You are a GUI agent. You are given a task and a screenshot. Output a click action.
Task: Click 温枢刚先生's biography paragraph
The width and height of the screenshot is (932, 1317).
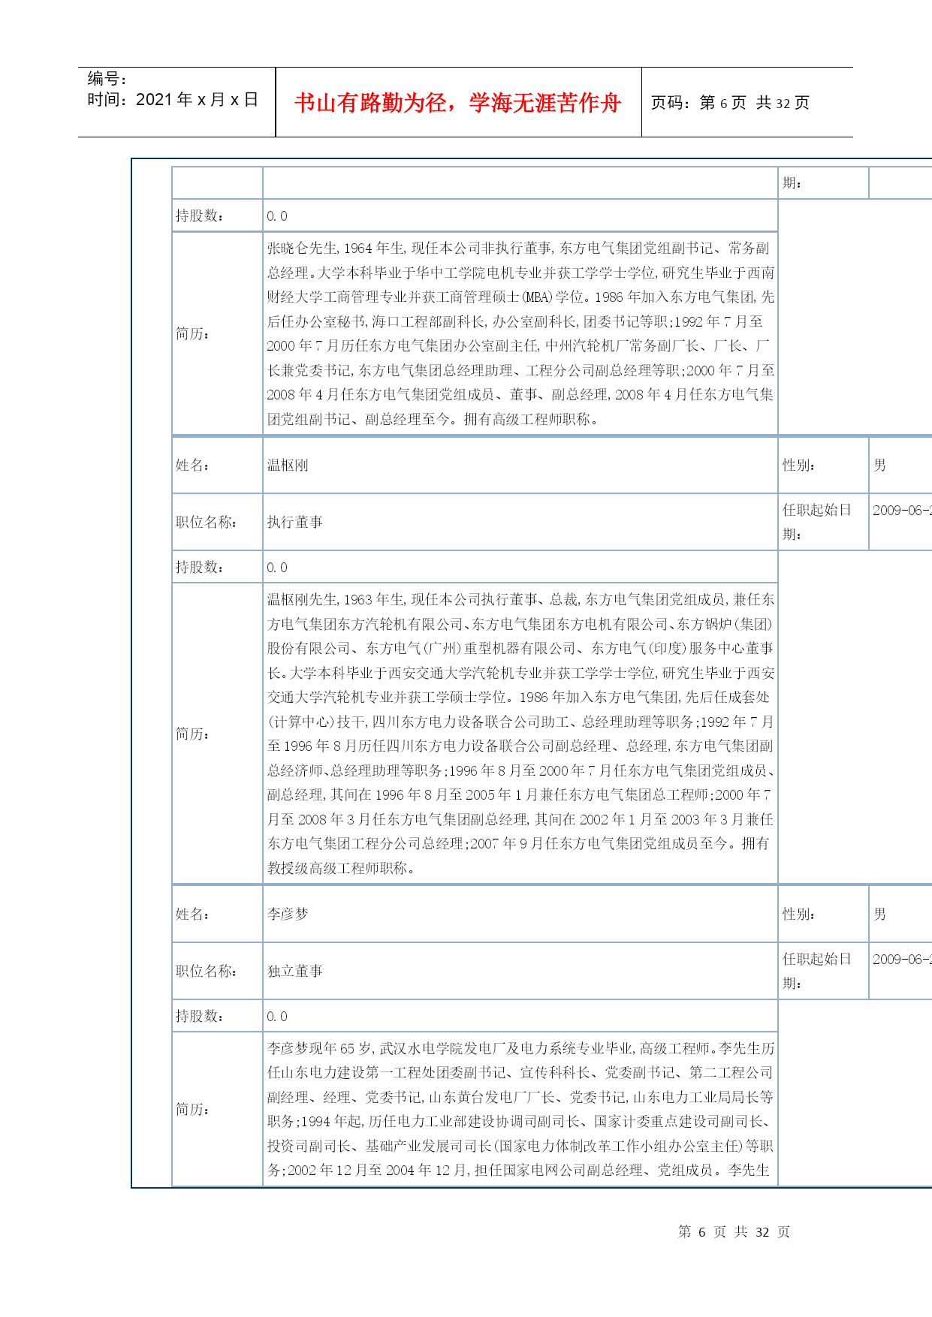[x=520, y=734]
